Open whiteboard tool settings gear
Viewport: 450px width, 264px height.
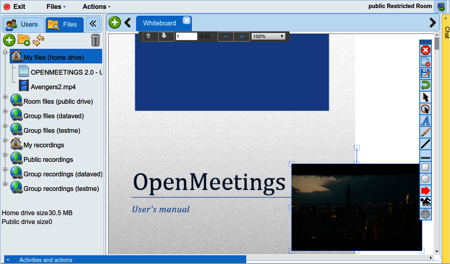point(425,214)
